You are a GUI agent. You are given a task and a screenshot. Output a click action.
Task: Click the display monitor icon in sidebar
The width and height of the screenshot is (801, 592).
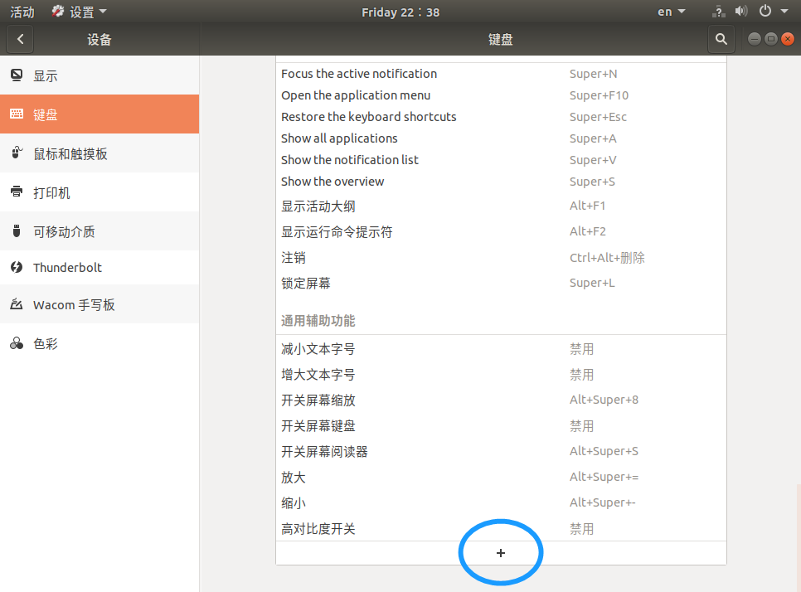coord(17,75)
